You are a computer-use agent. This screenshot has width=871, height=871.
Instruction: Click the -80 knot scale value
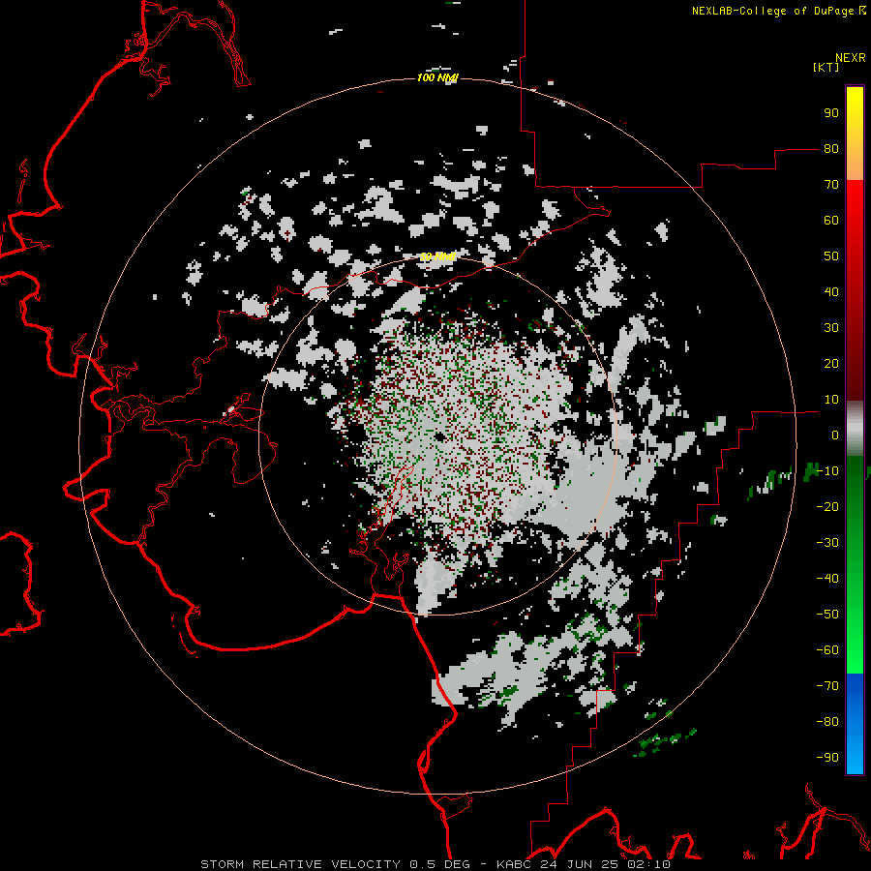tap(827, 722)
